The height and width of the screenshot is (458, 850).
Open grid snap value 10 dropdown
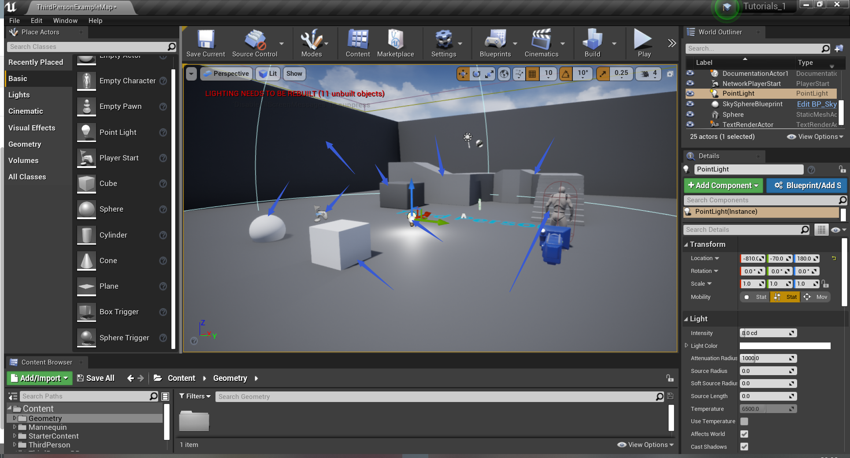[x=548, y=74]
